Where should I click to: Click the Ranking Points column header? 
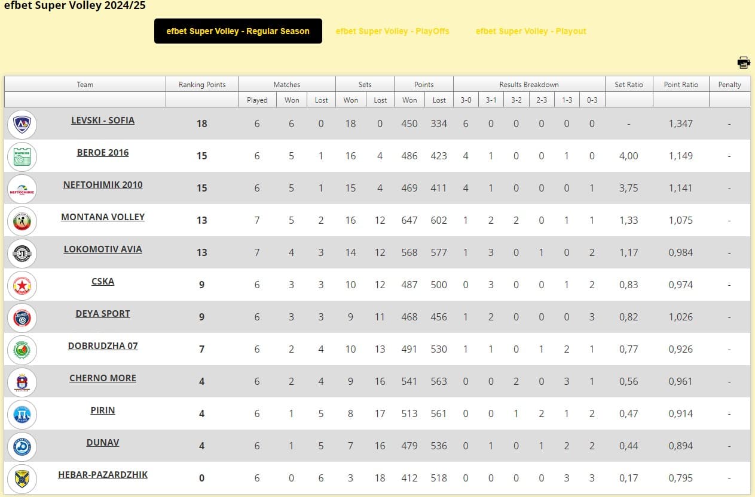point(202,84)
